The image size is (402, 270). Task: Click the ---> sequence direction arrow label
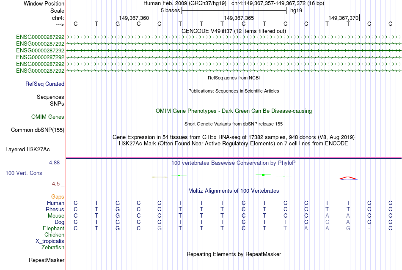[60, 25]
